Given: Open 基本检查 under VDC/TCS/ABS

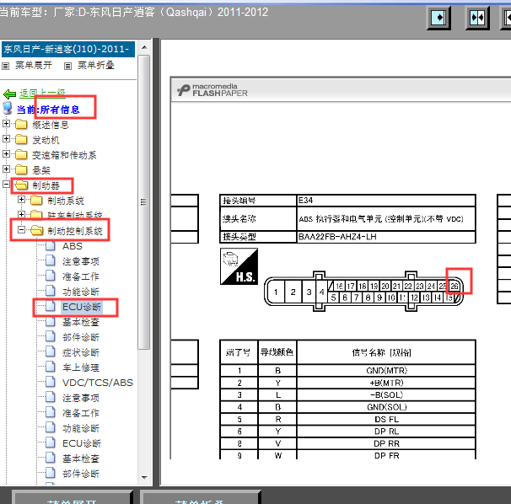Looking at the screenshot, I should coord(81,458).
